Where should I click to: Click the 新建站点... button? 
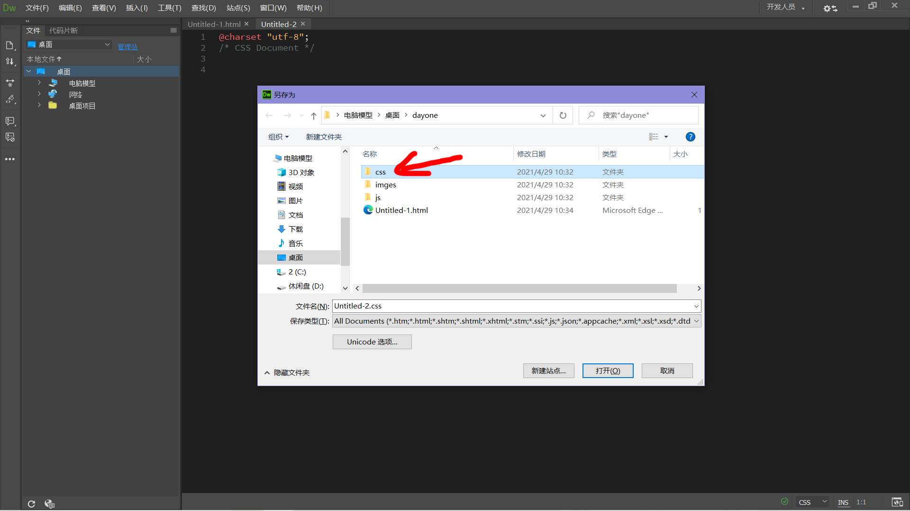pyautogui.click(x=548, y=371)
